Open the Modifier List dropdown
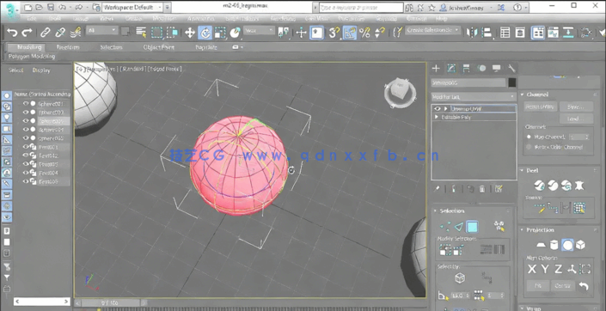The image size is (606, 311). pyautogui.click(x=474, y=96)
